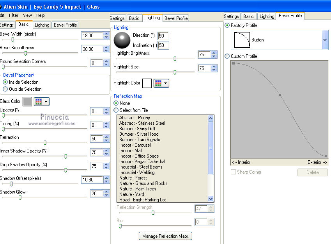
Task: Open the Filter menu
Action: pyautogui.click(x=14, y=15)
